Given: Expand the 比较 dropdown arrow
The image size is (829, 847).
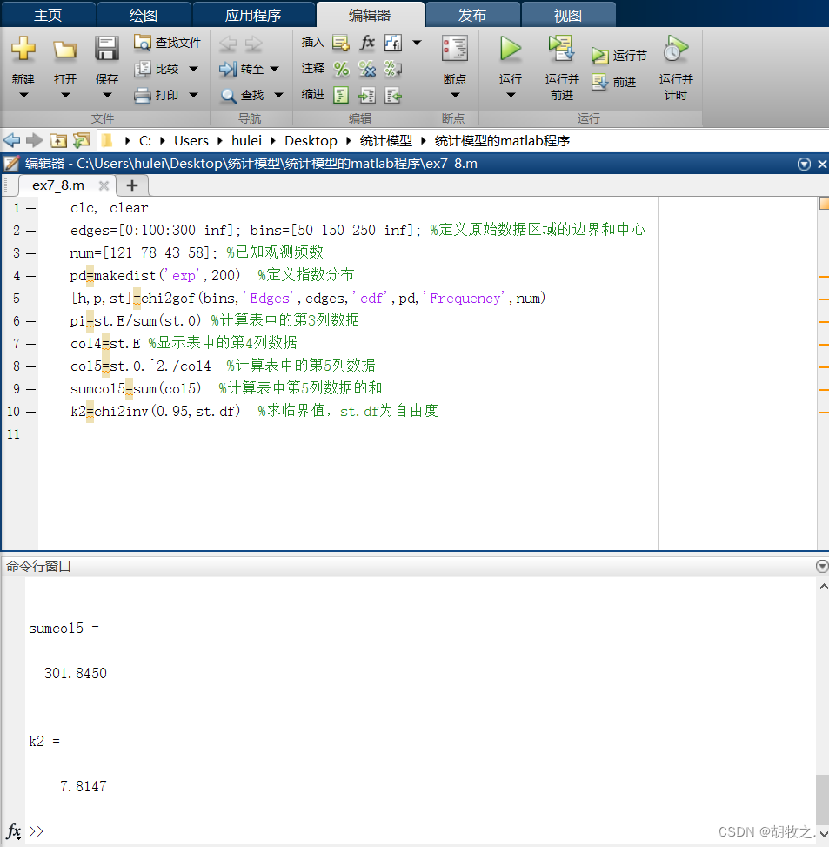Looking at the screenshot, I should 193,69.
